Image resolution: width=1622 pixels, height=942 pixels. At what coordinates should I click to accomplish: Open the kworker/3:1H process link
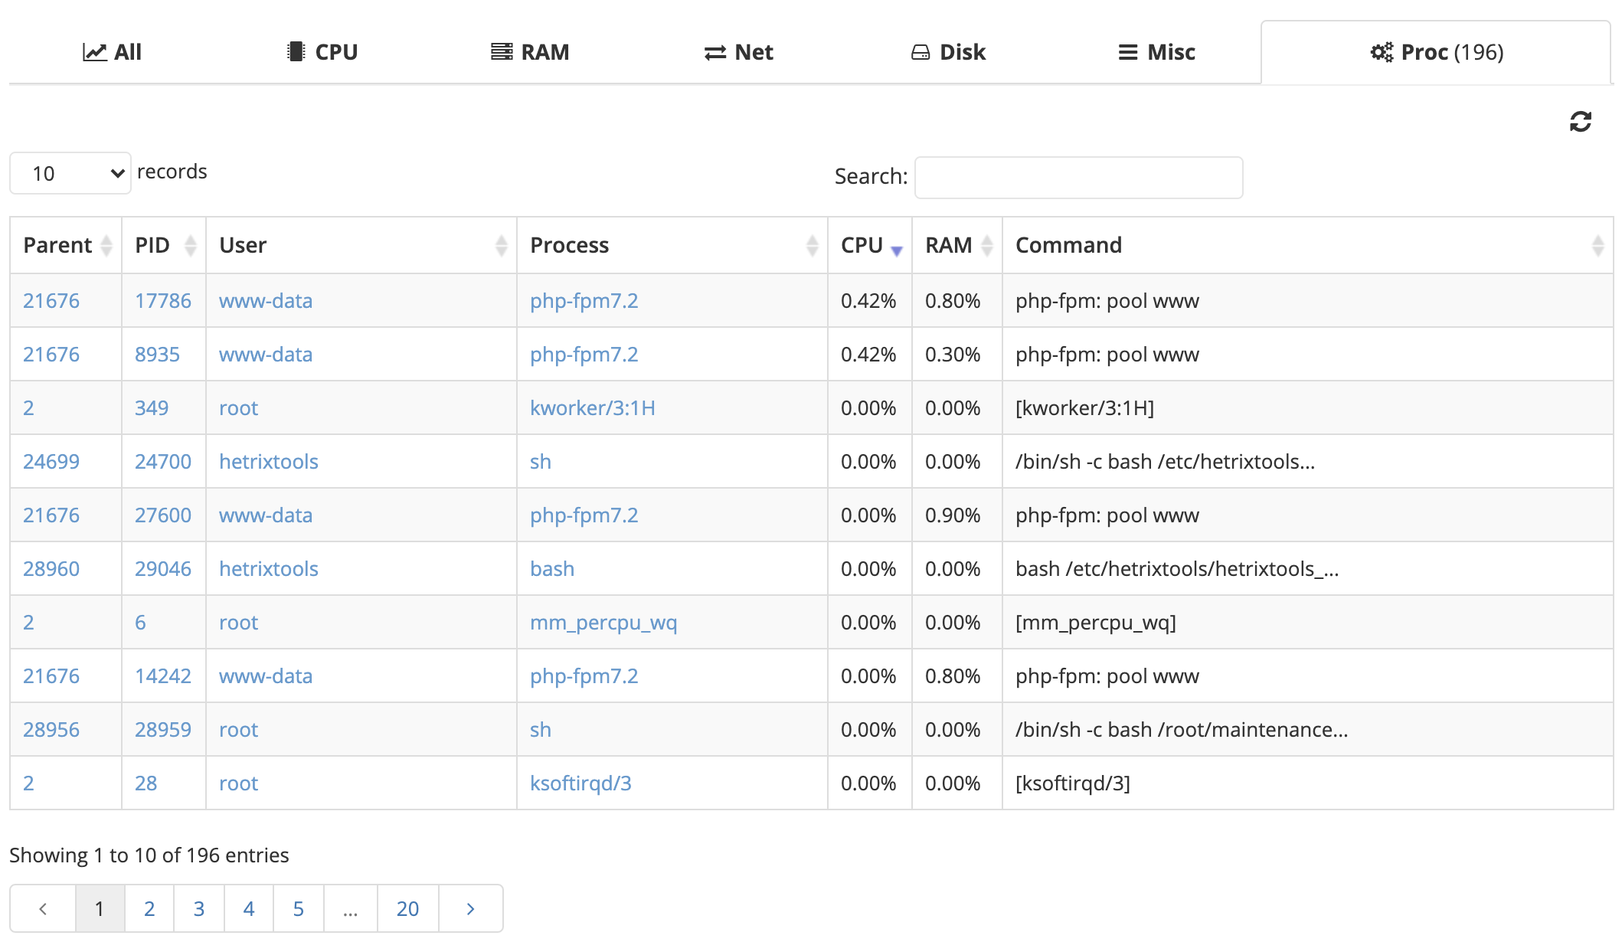pos(592,408)
